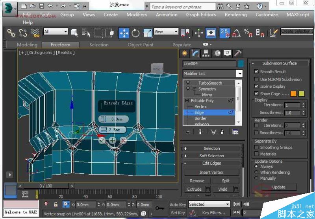
Task: Open the Hierarchy command panel tab
Action: (206, 53)
